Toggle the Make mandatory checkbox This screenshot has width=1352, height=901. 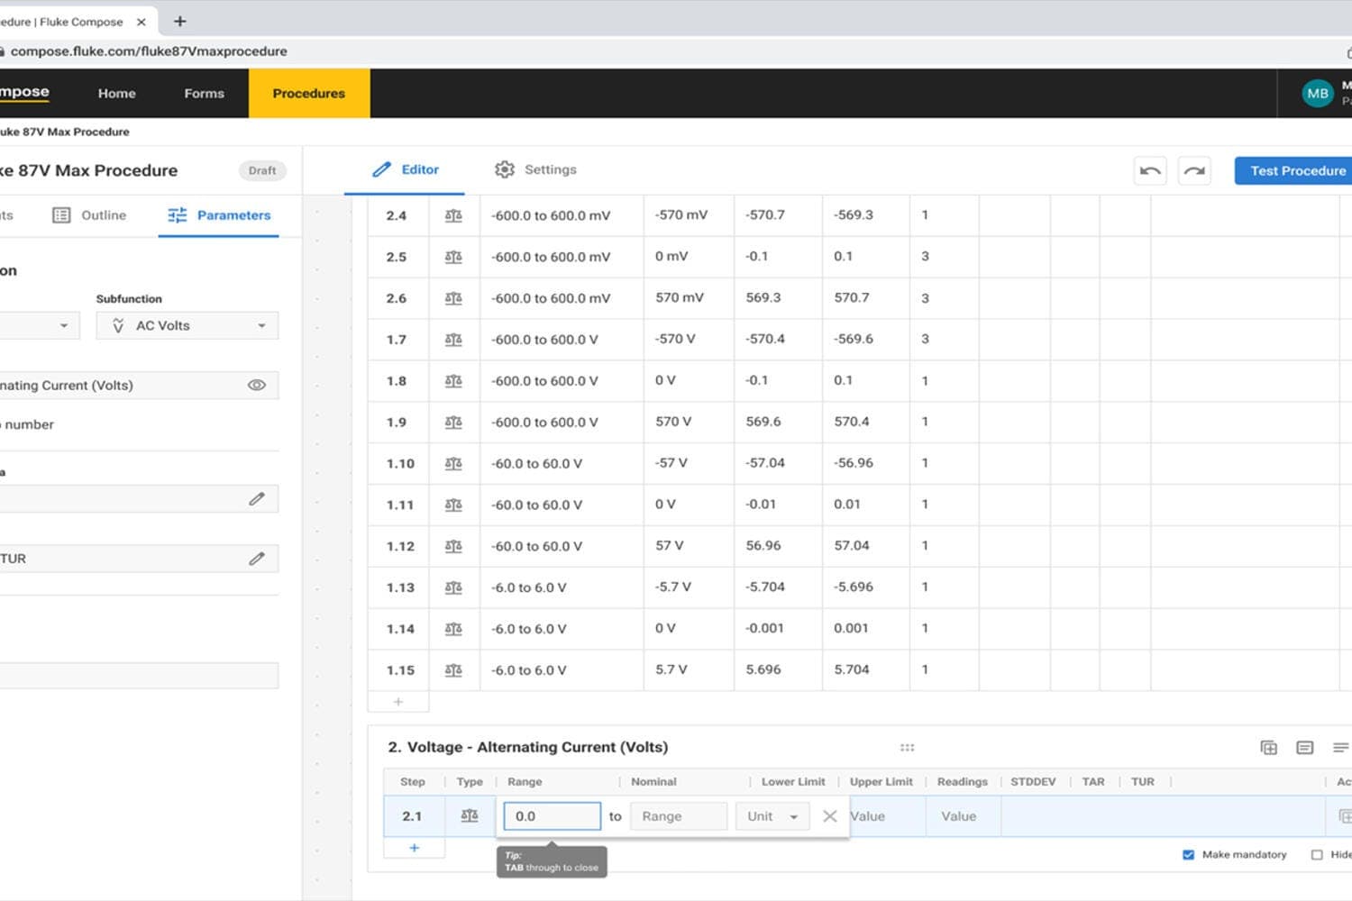point(1188,854)
